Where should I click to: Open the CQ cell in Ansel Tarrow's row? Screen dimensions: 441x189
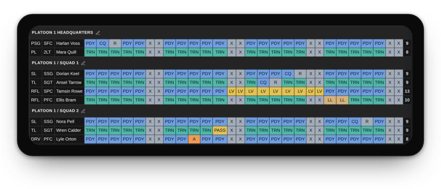(263, 83)
